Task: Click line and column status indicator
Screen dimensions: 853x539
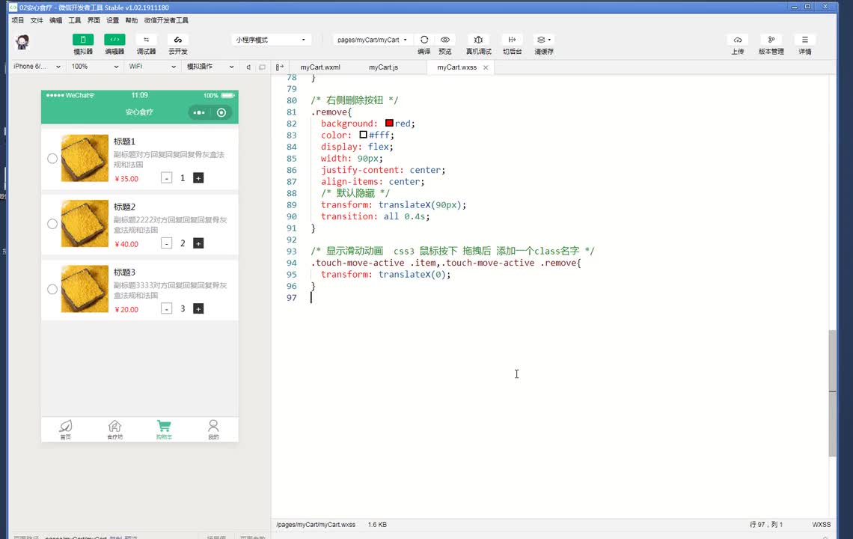Action: (x=766, y=525)
